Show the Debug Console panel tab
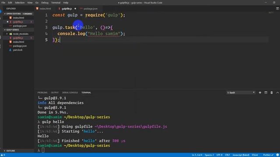Viewport: 280px width, 157px height. pos(70,92)
